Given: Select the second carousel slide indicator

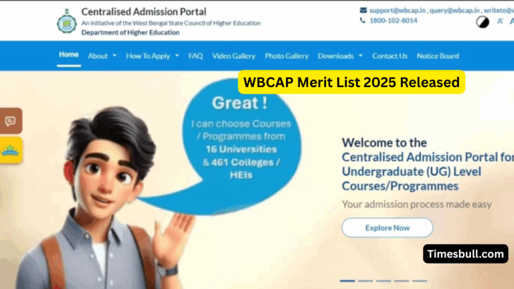Looking at the screenshot, I should tap(365, 280).
